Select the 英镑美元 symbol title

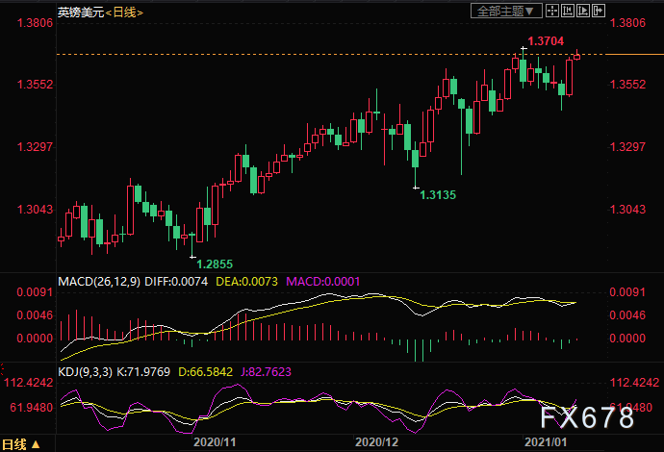click(x=81, y=13)
